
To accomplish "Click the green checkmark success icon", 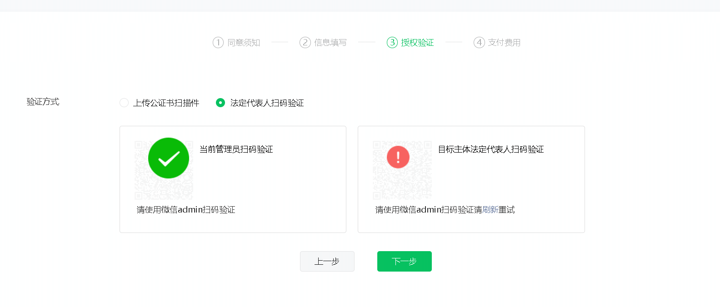I will click(x=169, y=158).
